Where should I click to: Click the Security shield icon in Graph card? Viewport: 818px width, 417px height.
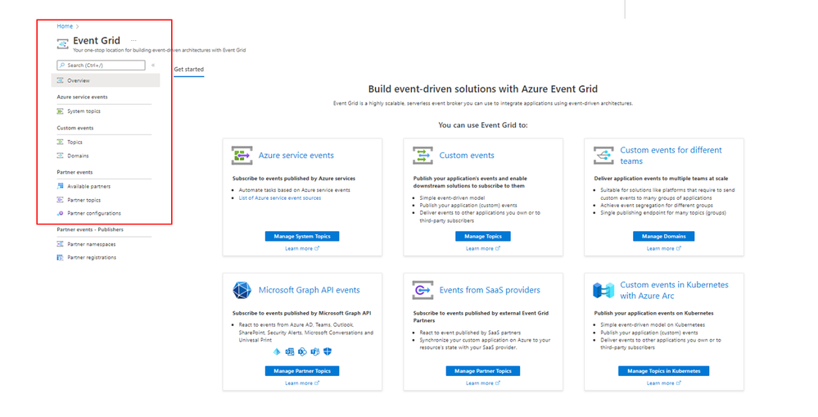(327, 351)
